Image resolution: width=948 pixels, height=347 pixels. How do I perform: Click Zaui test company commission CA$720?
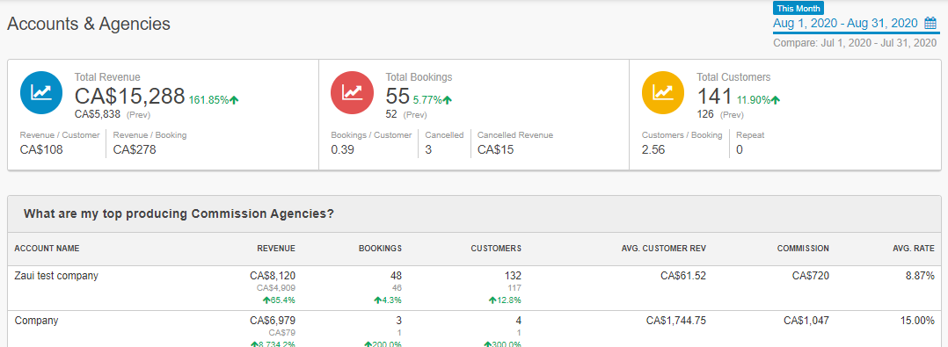click(x=811, y=276)
